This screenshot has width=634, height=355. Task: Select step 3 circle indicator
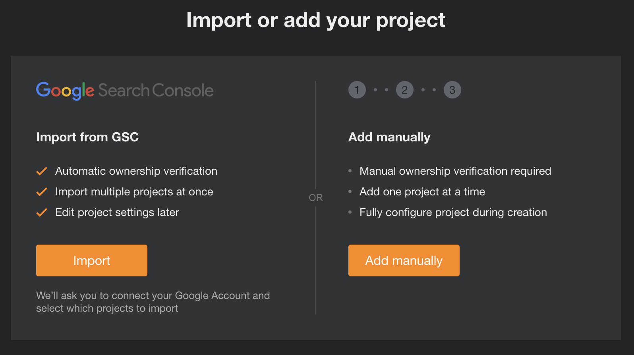452,90
